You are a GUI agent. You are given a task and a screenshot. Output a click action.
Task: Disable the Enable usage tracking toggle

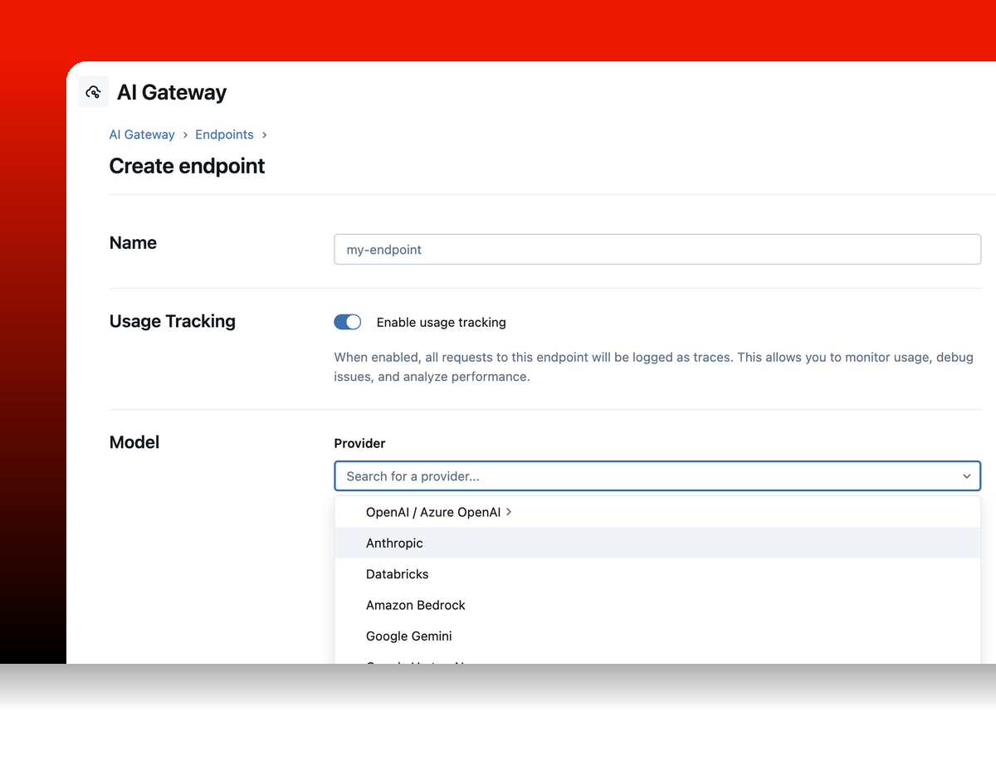(348, 322)
